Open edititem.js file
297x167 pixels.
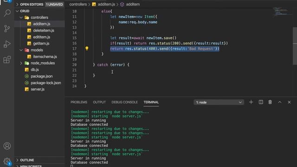pyautogui.click(x=41, y=37)
